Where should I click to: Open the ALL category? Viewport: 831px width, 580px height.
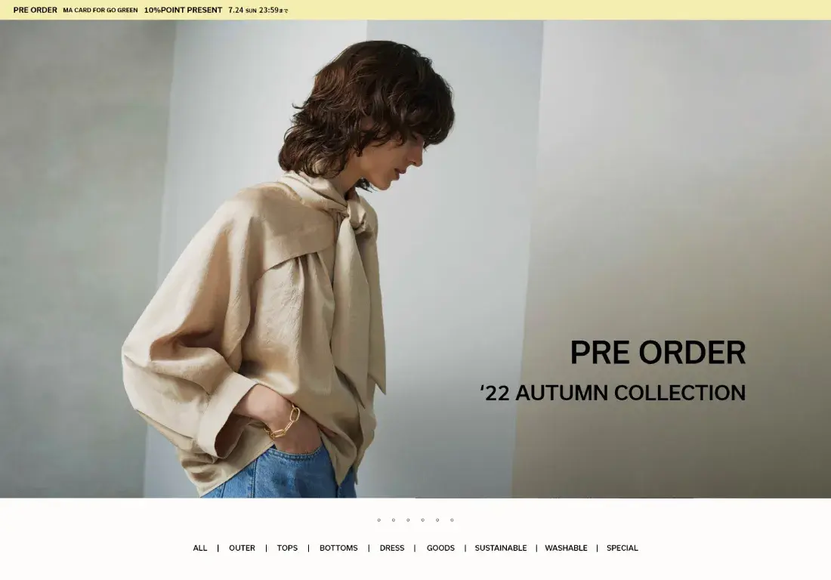pyautogui.click(x=199, y=548)
